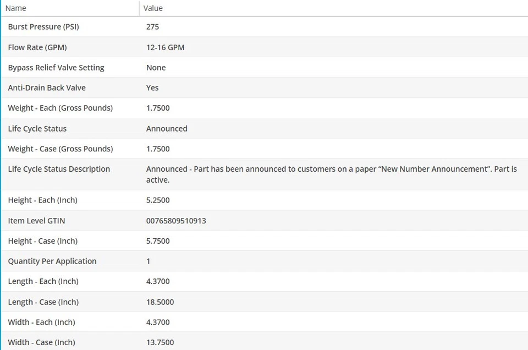Click the Anti-Drain Back Valve label
Viewport: 528px width, 350px height.
tap(47, 88)
